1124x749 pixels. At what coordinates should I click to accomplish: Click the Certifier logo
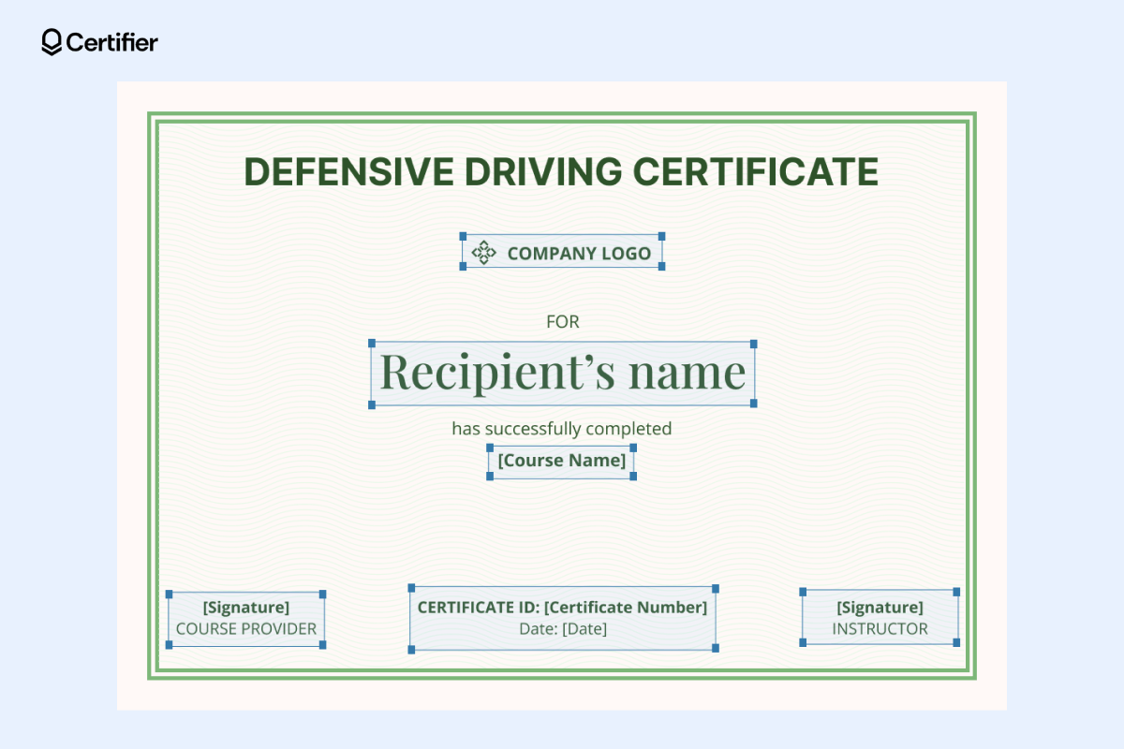coord(99,42)
